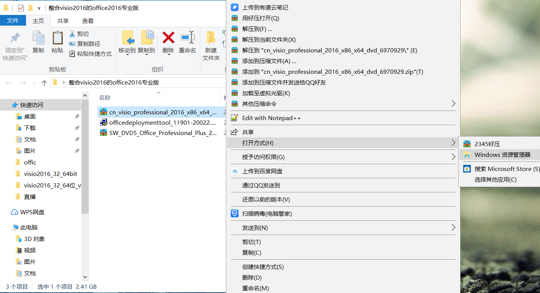Choose 通过QQ发送到 menu entry
540x293 pixels.
tap(343, 185)
